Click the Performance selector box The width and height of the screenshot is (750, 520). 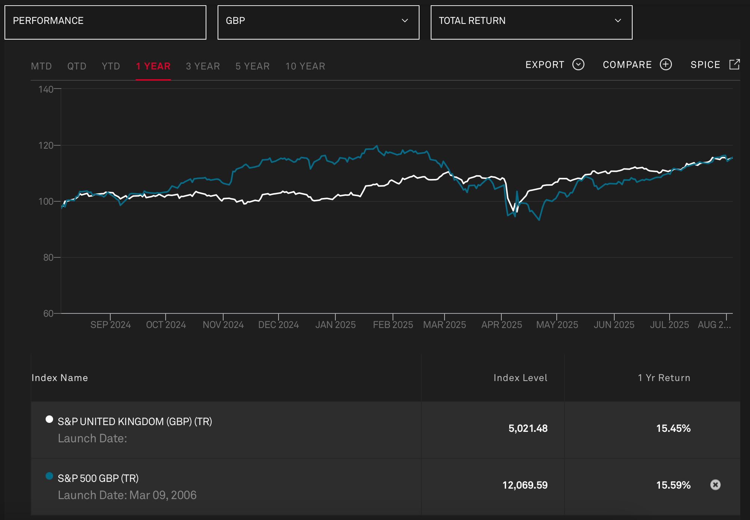(105, 22)
